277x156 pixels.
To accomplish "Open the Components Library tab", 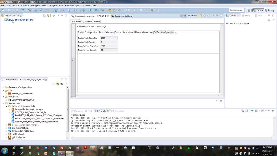I will pos(124,16).
